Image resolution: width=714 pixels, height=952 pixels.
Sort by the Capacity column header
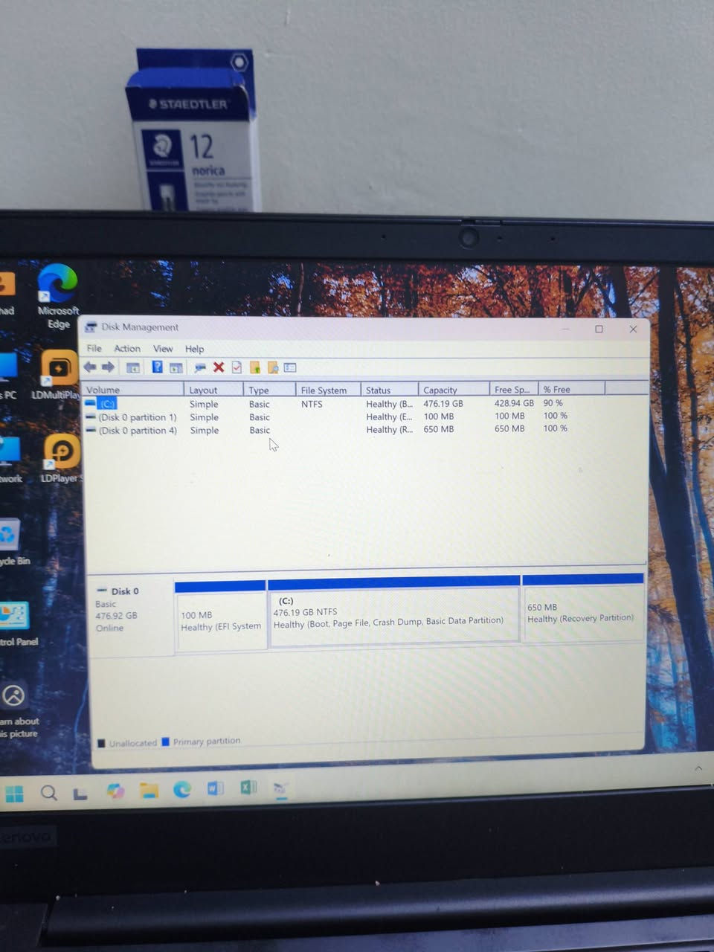(454, 390)
